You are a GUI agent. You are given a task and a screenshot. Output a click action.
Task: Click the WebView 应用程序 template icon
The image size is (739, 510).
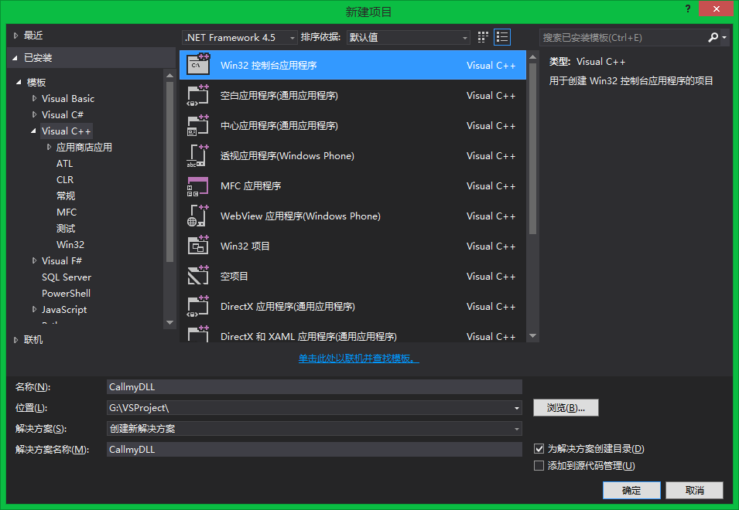pos(198,216)
